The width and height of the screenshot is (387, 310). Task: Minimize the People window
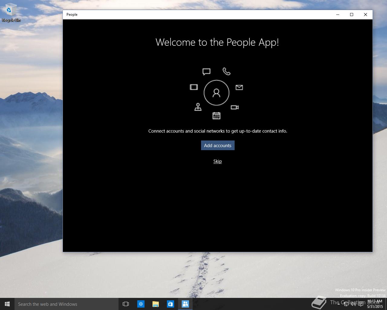click(x=338, y=15)
